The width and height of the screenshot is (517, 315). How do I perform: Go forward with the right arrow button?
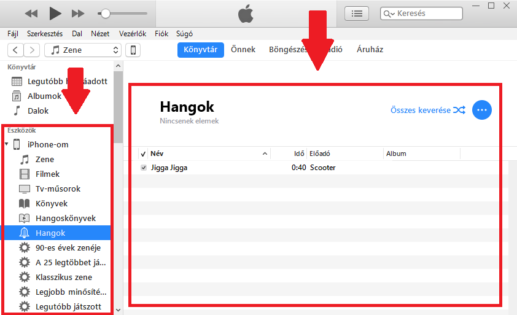click(x=32, y=50)
